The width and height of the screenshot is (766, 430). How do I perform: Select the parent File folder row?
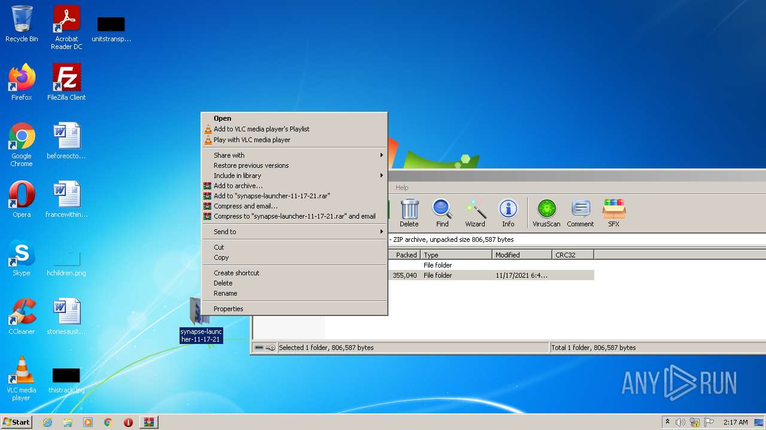click(x=491, y=265)
